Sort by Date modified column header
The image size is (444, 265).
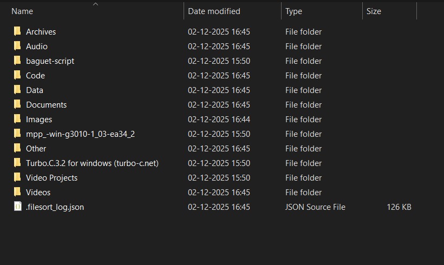point(214,11)
